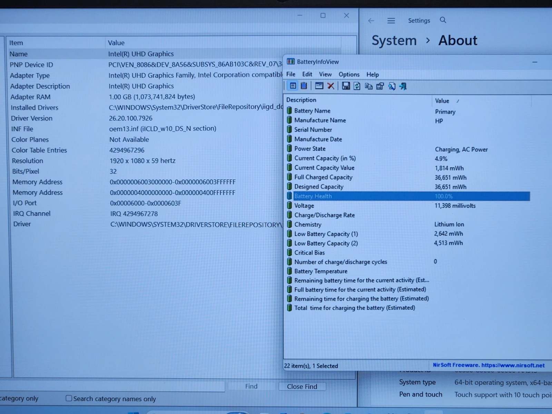Screen dimensions: 552x414
Task: Click the Show Battery Log icon
Action: coord(304,86)
